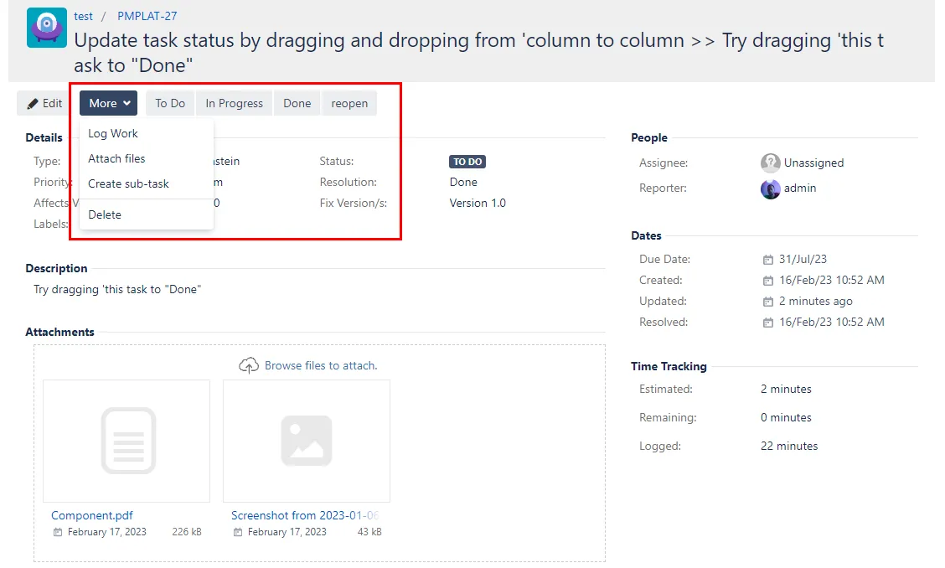Click the calendar icon beside Created date
Screen dimensions: 945x568
(767, 281)
